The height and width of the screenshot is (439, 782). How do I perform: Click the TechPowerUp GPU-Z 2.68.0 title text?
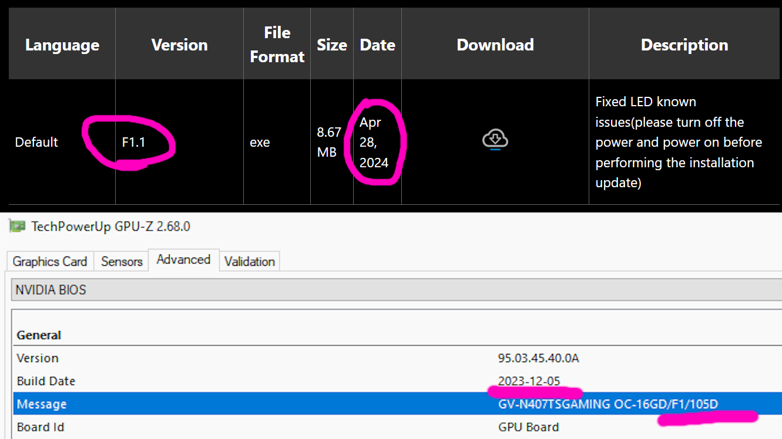click(110, 226)
